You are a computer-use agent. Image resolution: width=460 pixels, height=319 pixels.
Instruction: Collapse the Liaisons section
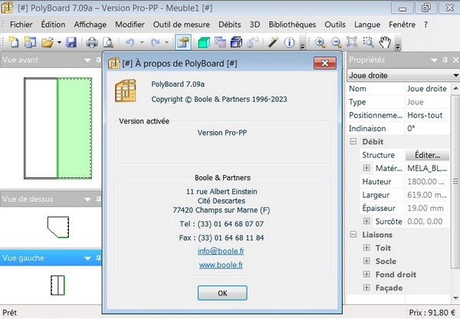353,235
